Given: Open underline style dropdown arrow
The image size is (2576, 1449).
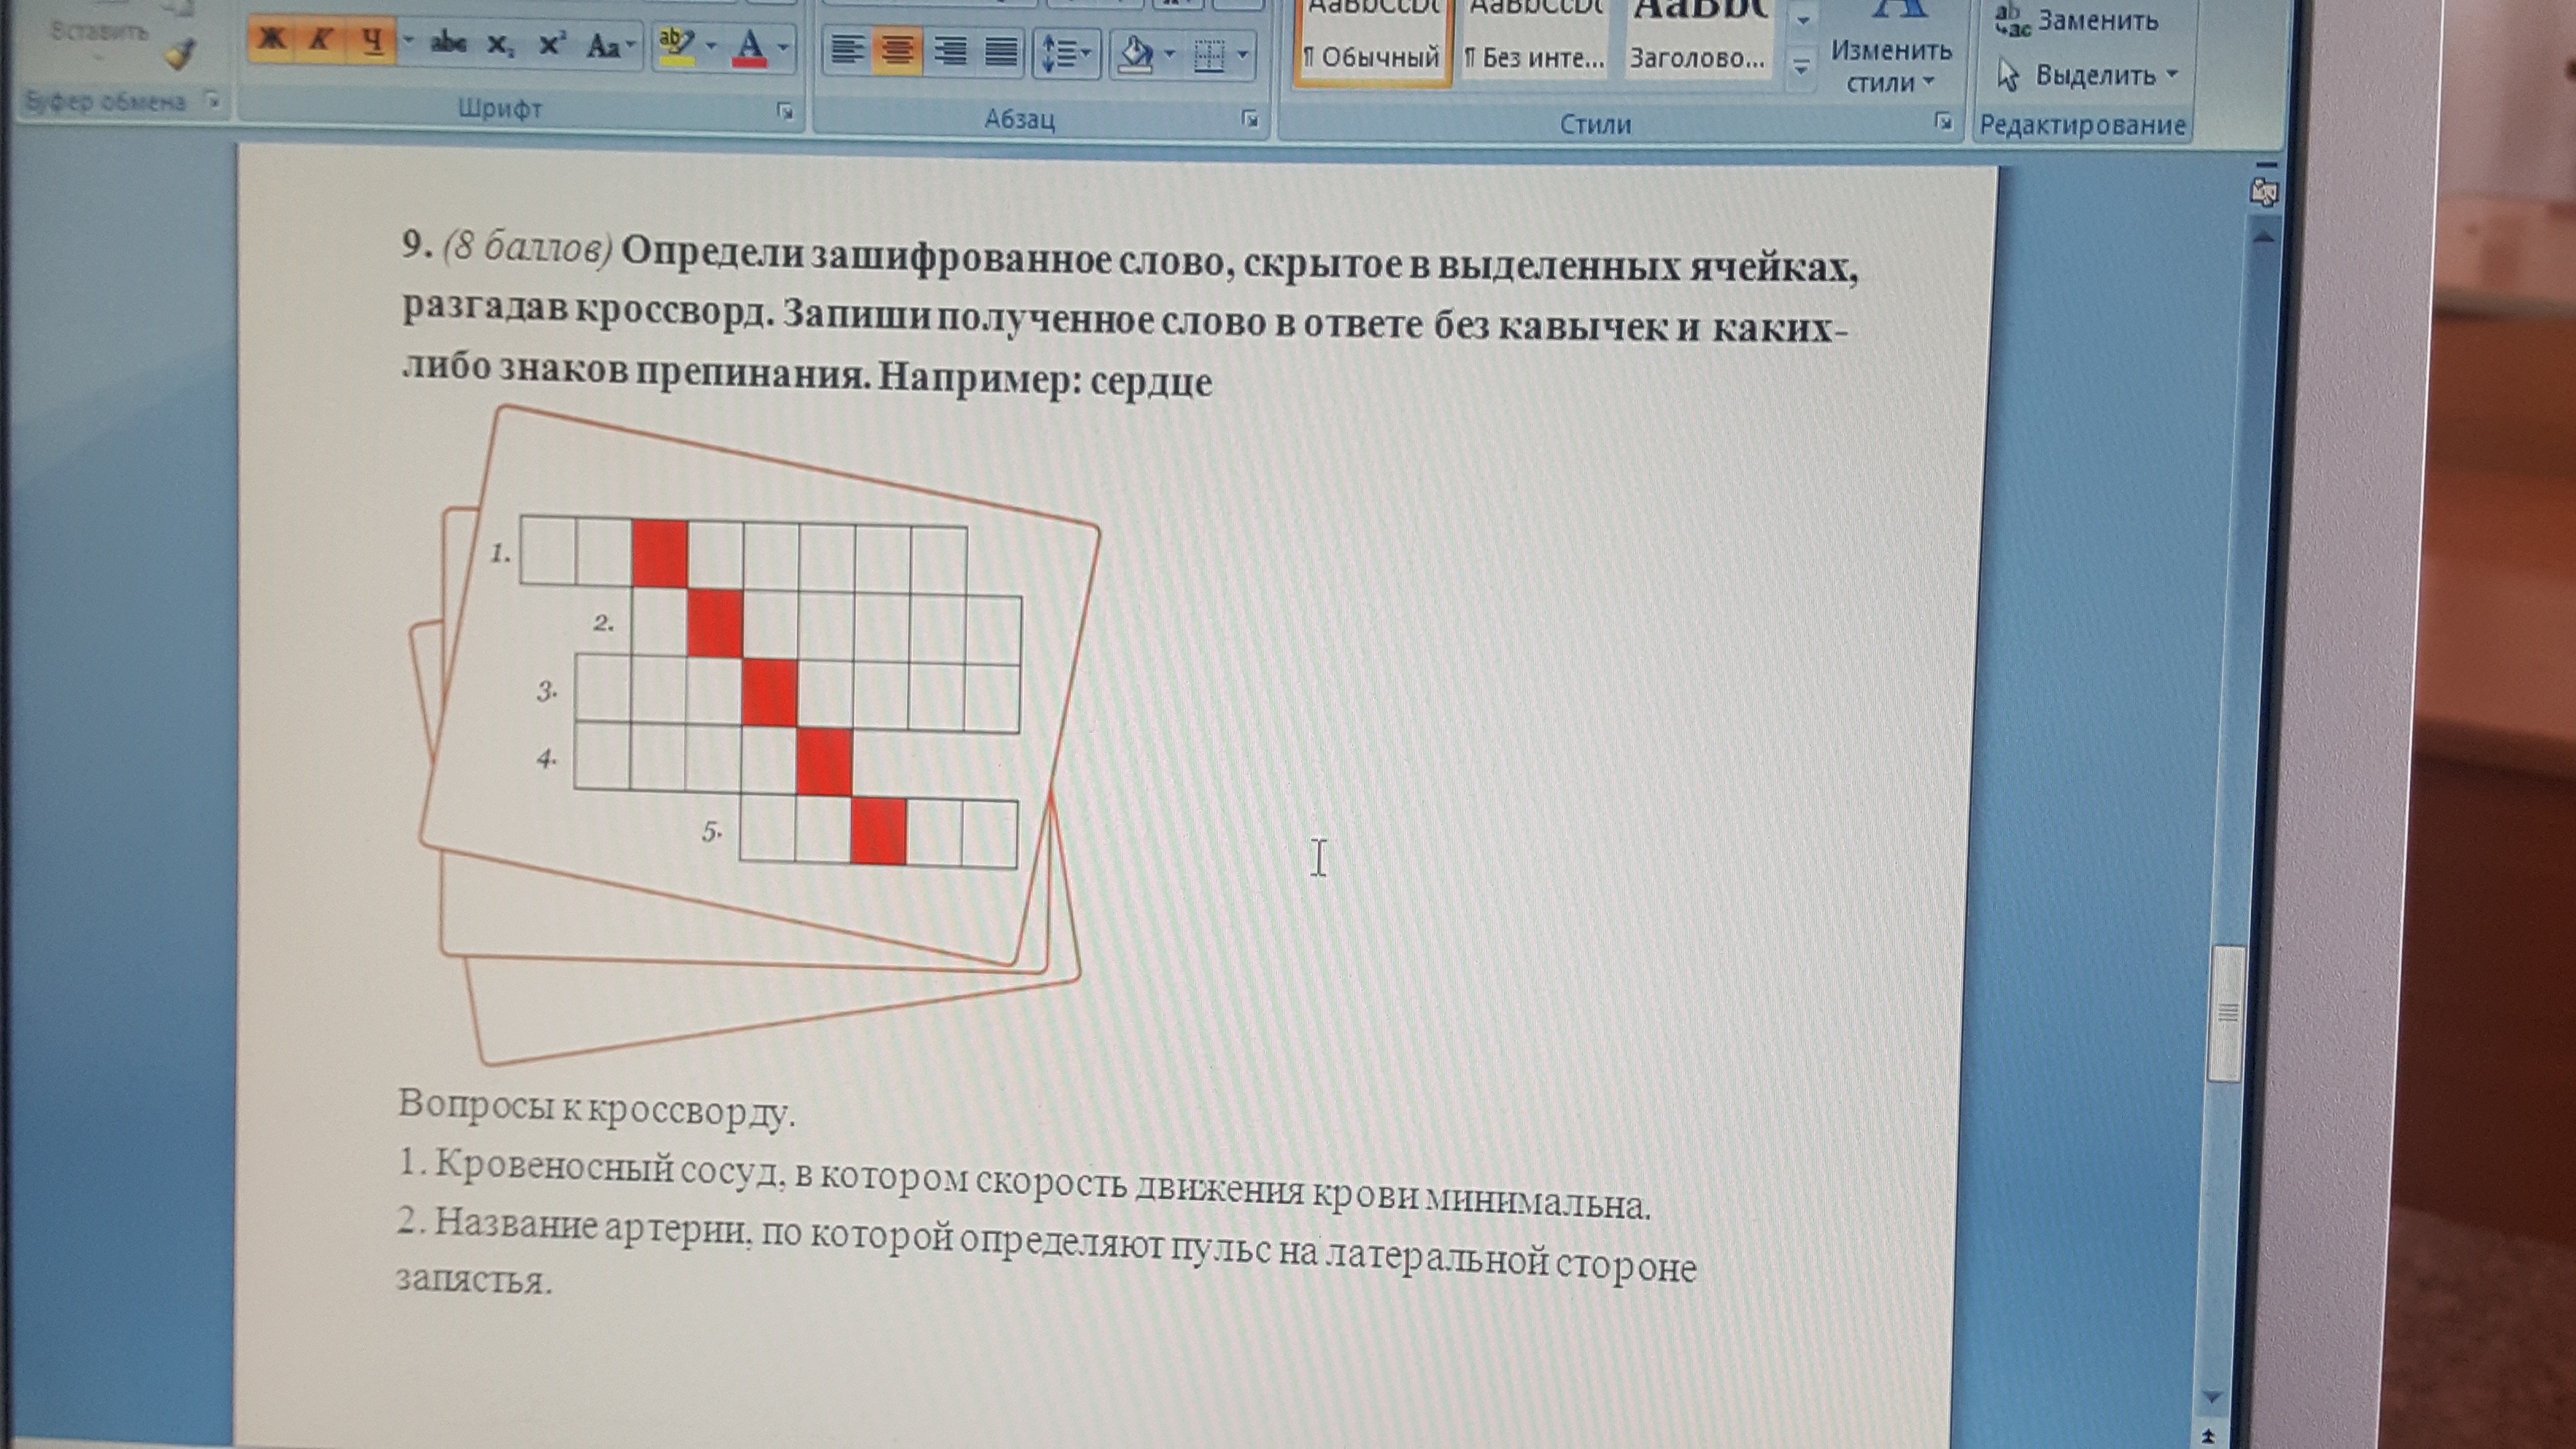Looking at the screenshot, I should click(408, 42).
